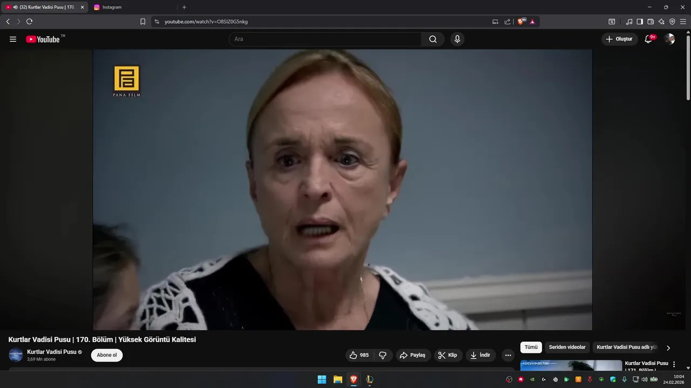The width and height of the screenshot is (691, 388).
Task: Open Brave Rewards triangle icon
Action: [532, 22]
